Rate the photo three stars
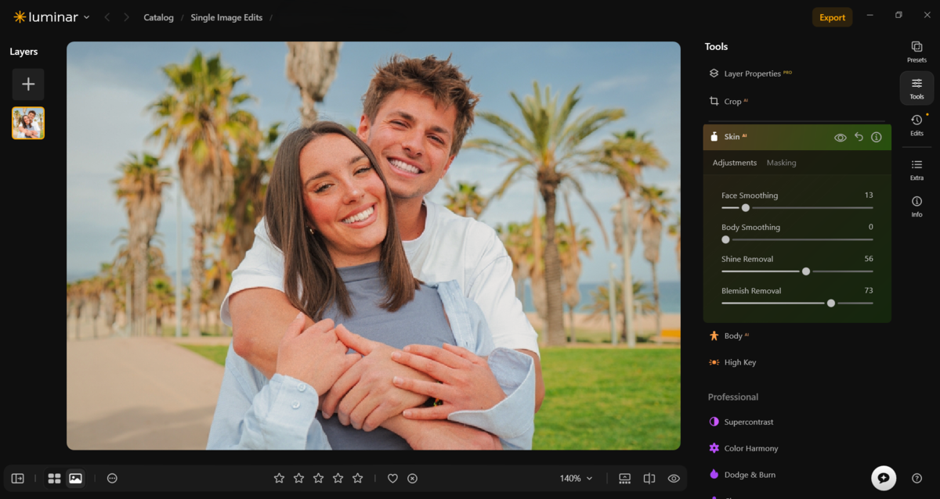Viewport: 940px width, 499px height. (318, 478)
